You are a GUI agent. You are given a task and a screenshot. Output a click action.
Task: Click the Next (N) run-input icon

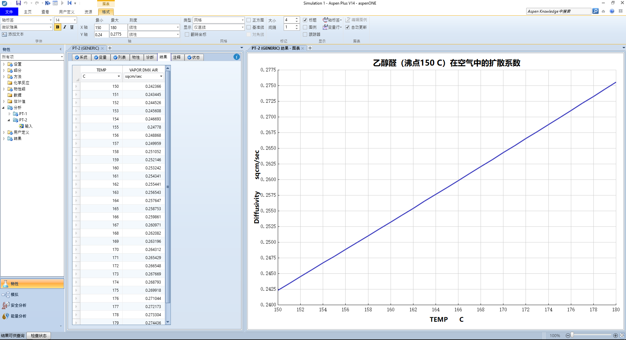48,3
